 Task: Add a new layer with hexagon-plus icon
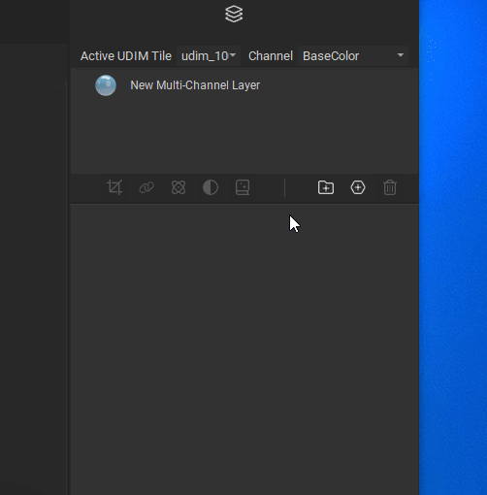click(x=358, y=187)
